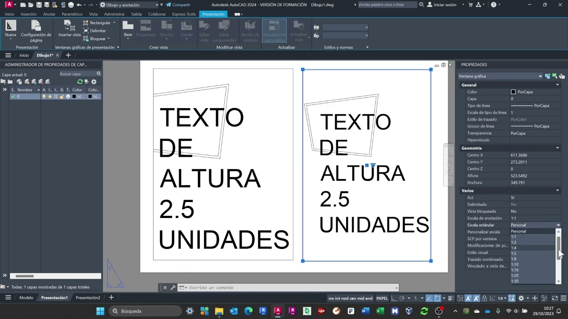The width and height of the screenshot is (568, 319).
Task: Toggle object snap in status bar
Action: point(437,298)
